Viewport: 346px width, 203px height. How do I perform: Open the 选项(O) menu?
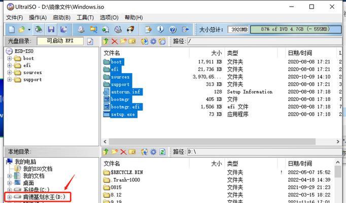point(109,17)
